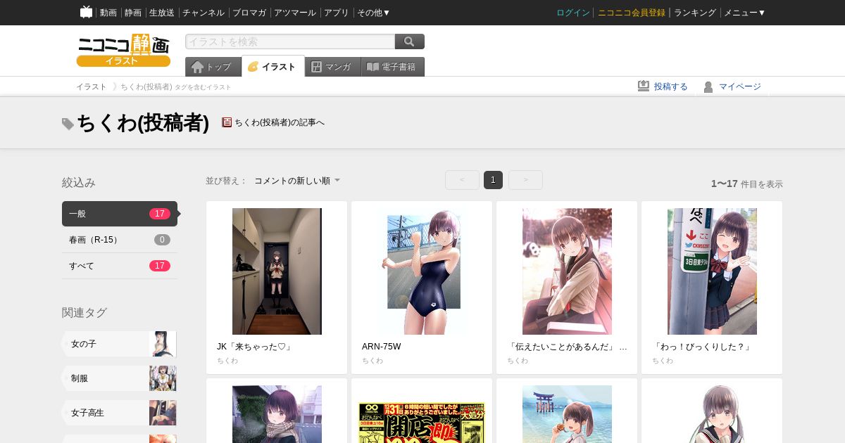The height and width of the screenshot is (443, 845).
Task: Switch to the トップ tab
Action: click(x=213, y=67)
